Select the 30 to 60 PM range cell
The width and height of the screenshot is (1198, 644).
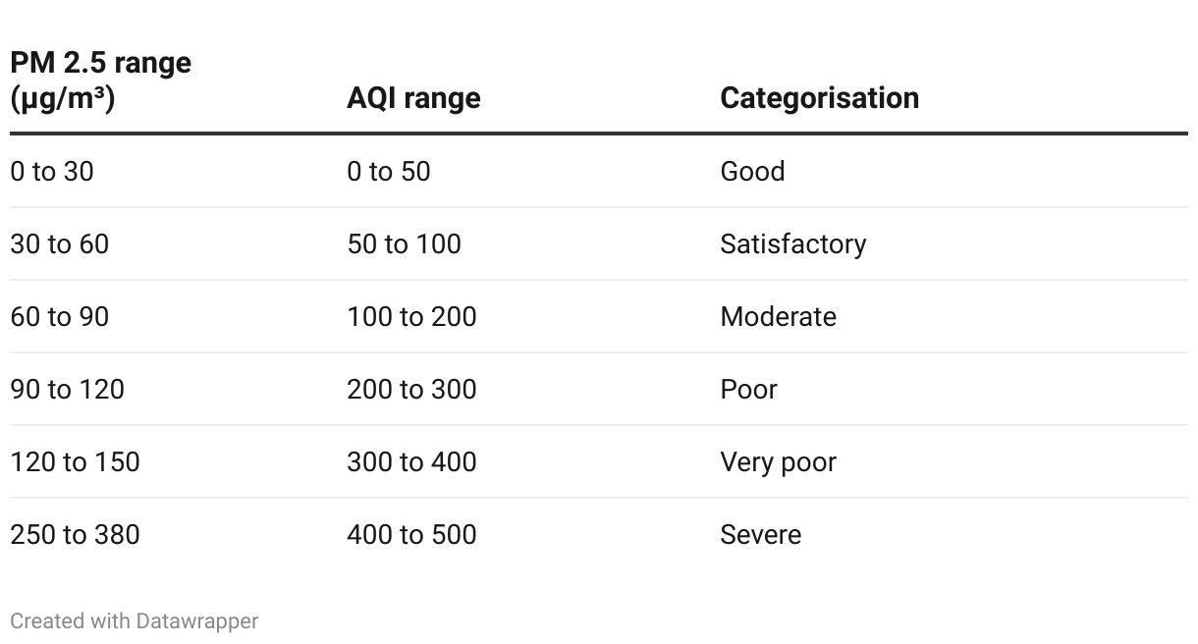(x=59, y=244)
